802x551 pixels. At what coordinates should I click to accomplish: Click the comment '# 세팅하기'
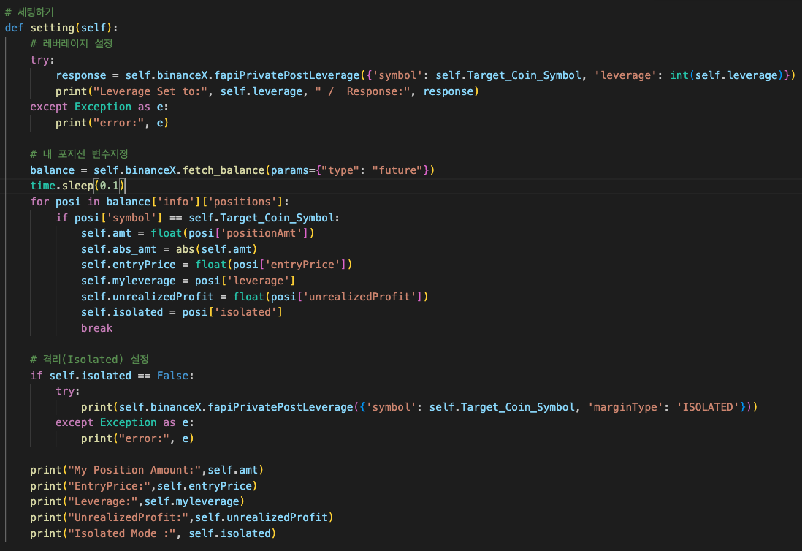coord(29,12)
